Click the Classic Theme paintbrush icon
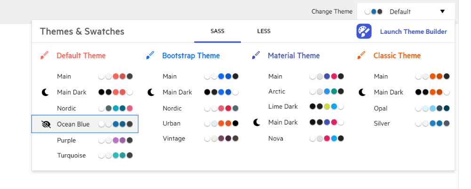 (x=361, y=55)
